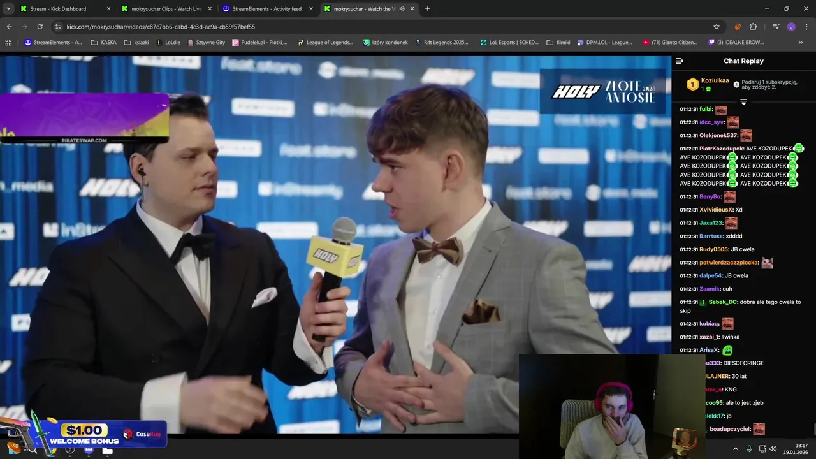The height and width of the screenshot is (459, 816).
Task: Expand the gift leaderboard chevron
Action: tap(743, 102)
